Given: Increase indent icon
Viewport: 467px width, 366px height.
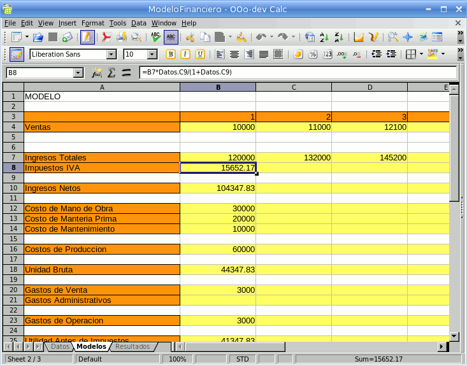Looking at the screenshot, I should point(391,55).
